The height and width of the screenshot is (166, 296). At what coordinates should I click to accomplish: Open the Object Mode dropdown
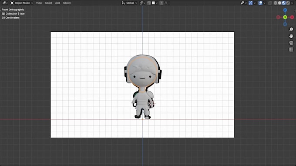point(21,3)
